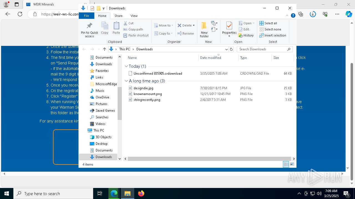355x199 pixels.
Task: Open address bar history dropdown
Action: 226,49
